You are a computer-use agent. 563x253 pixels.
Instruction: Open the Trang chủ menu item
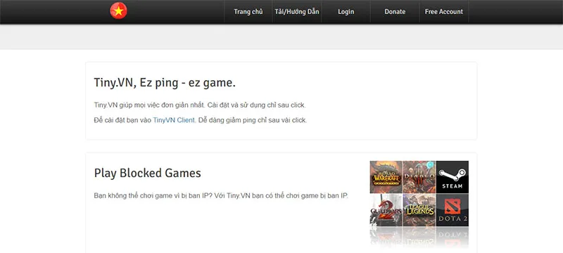248,12
